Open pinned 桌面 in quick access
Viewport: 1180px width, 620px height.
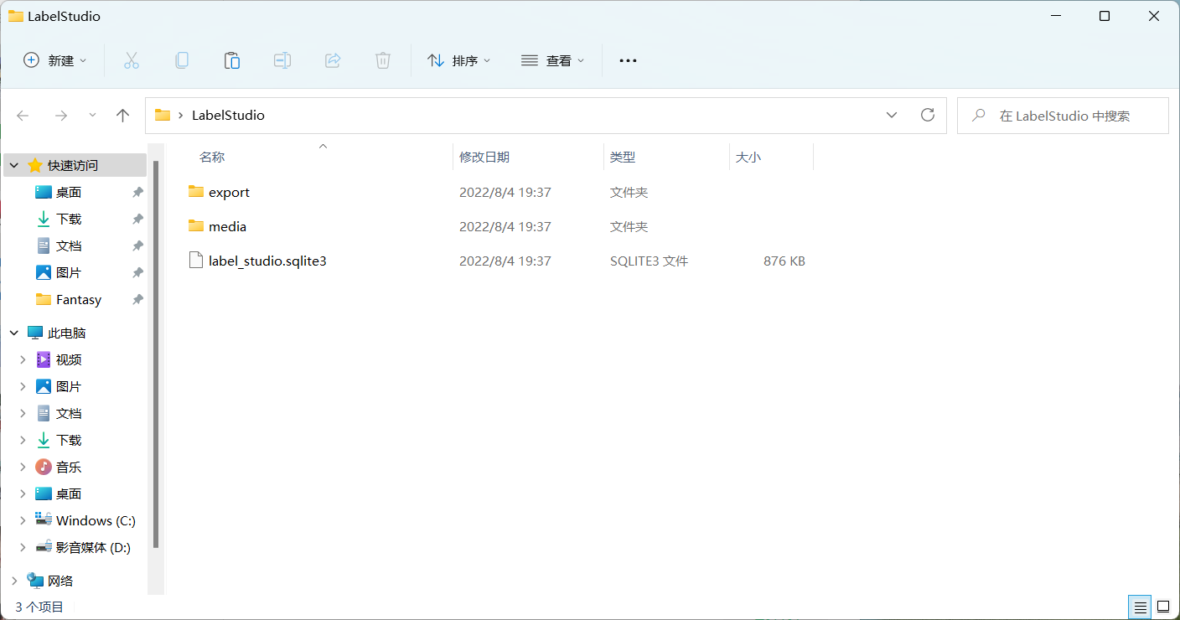point(69,192)
